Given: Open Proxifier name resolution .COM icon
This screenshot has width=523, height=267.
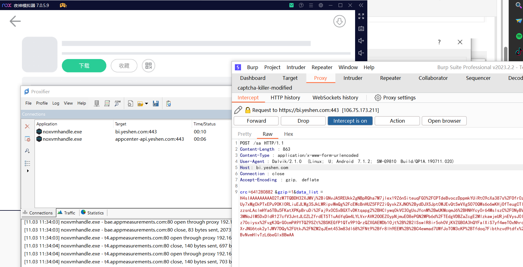Looking at the screenshot, I should pos(117,103).
